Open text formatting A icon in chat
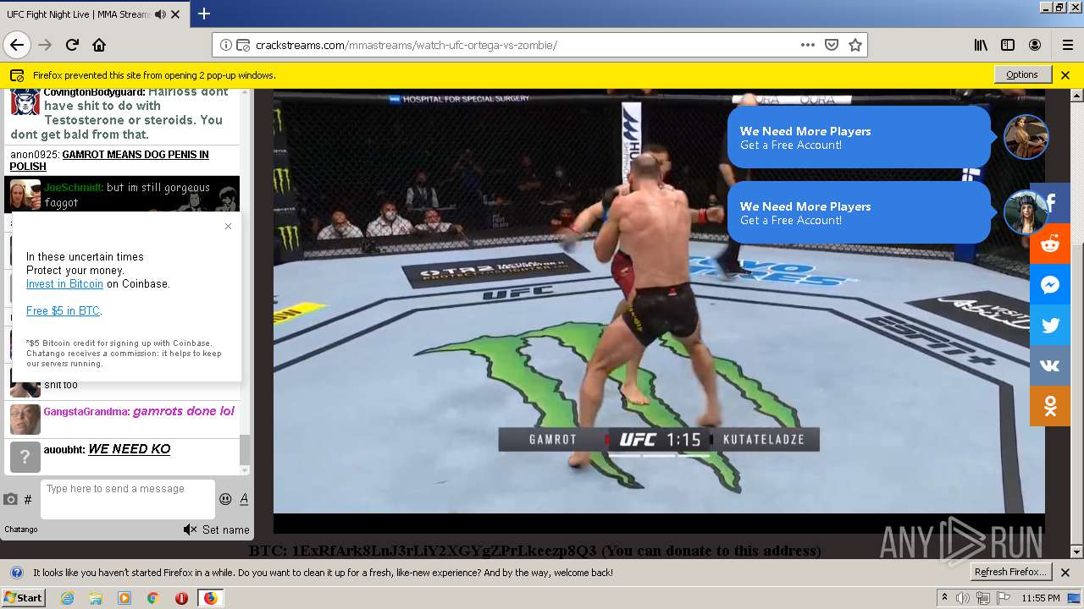The image size is (1084, 609). [x=244, y=499]
